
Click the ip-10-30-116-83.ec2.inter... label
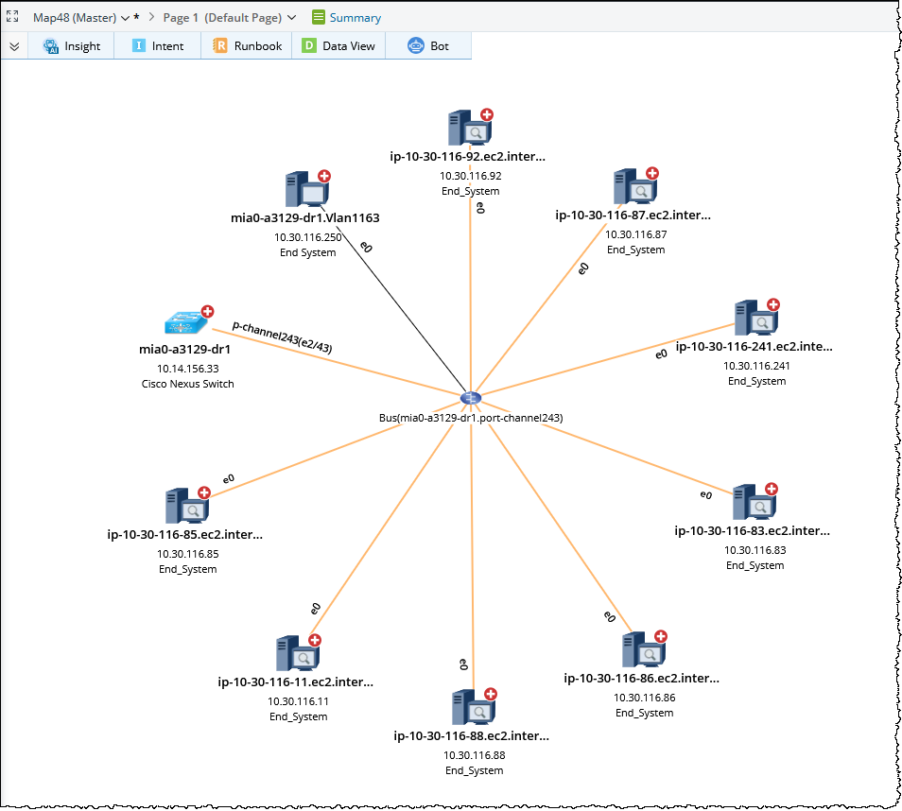pyautogui.click(x=753, y=531)
